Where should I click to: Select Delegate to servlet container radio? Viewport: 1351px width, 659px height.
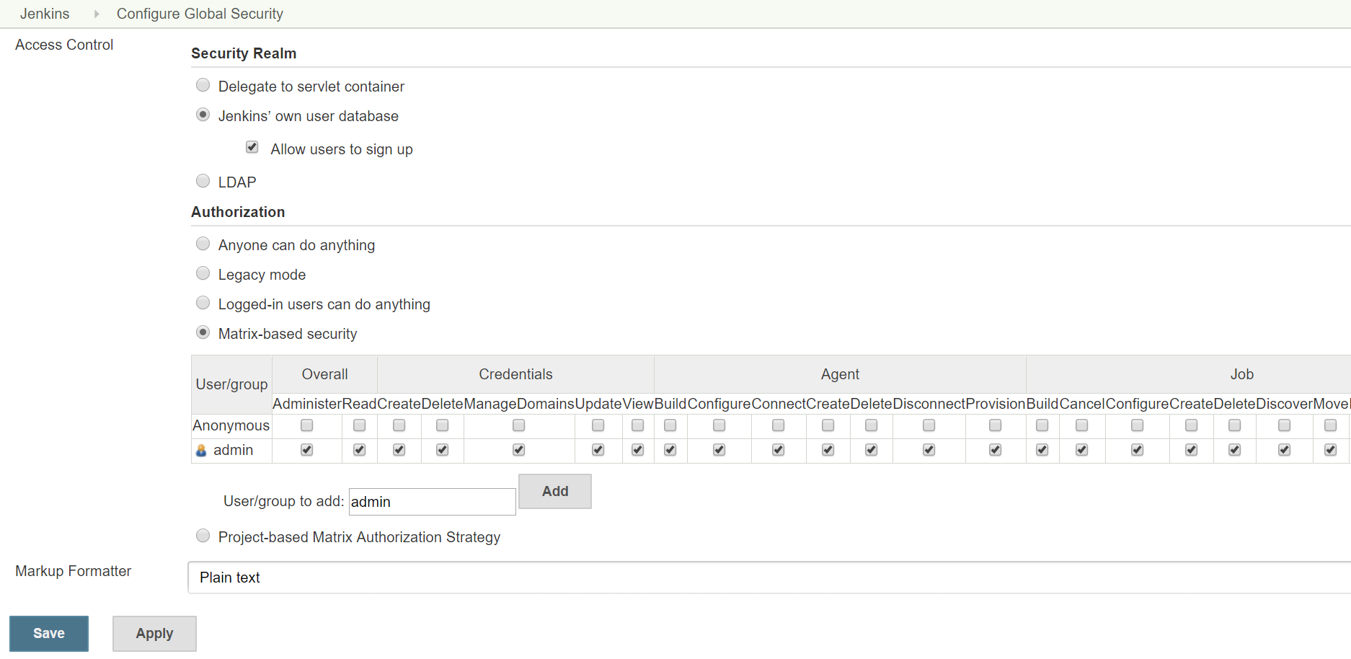(x=203, y=85)
